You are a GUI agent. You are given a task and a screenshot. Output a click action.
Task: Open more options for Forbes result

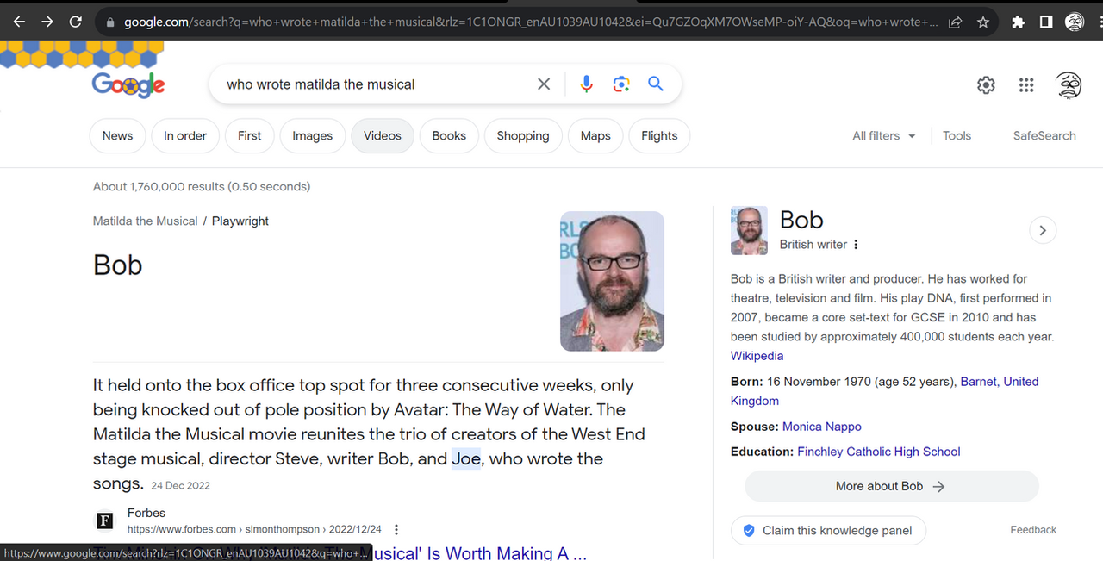[x=396, y=530]
